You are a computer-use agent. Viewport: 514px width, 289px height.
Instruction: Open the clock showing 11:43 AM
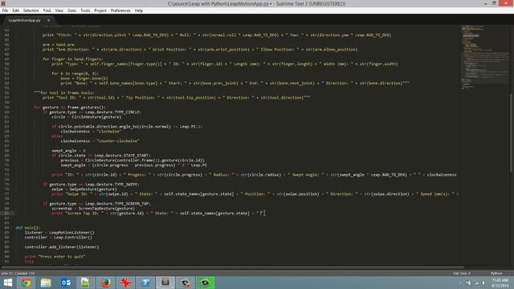click(x=500, y=283)
